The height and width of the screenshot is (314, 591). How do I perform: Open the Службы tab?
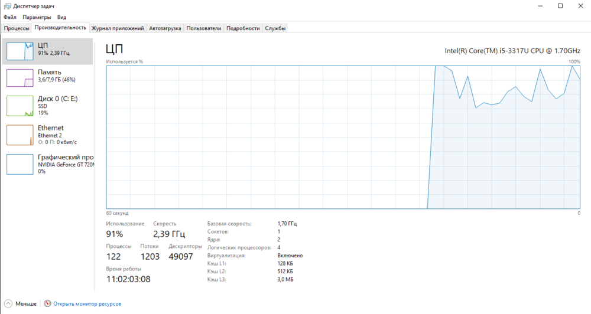point(275,28)
